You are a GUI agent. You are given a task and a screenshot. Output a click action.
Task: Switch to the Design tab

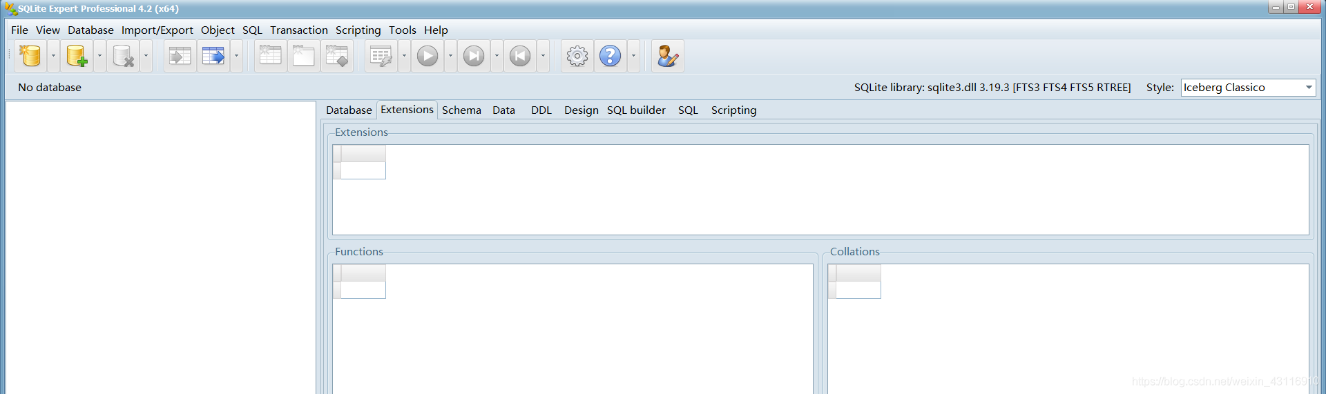pos(582,110)
